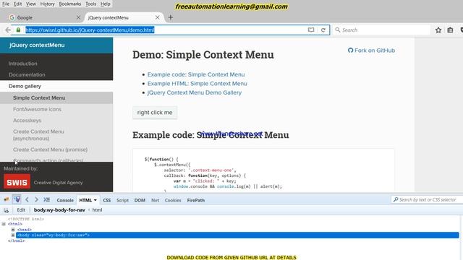Viewport: 463px width, 260px height.
Task: Switch to Firebug DOM tab
Action: pos(140,200)
